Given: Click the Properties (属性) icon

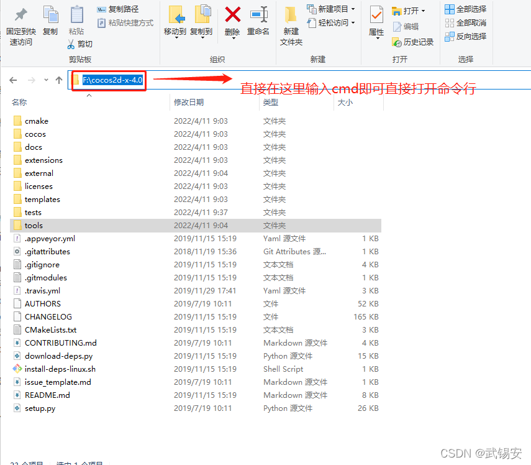Looking at the screenshot, I should coord(376,16).
